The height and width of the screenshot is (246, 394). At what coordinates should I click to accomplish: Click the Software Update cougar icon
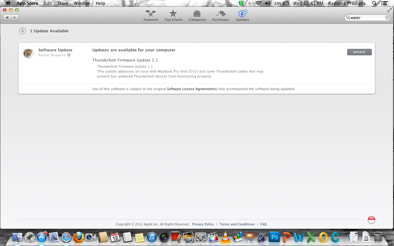click(x=28, y=53)
